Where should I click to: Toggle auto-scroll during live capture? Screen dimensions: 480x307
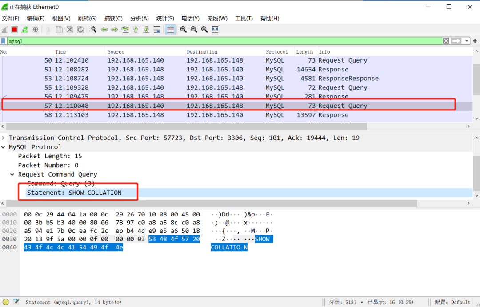tap(157, 29)
